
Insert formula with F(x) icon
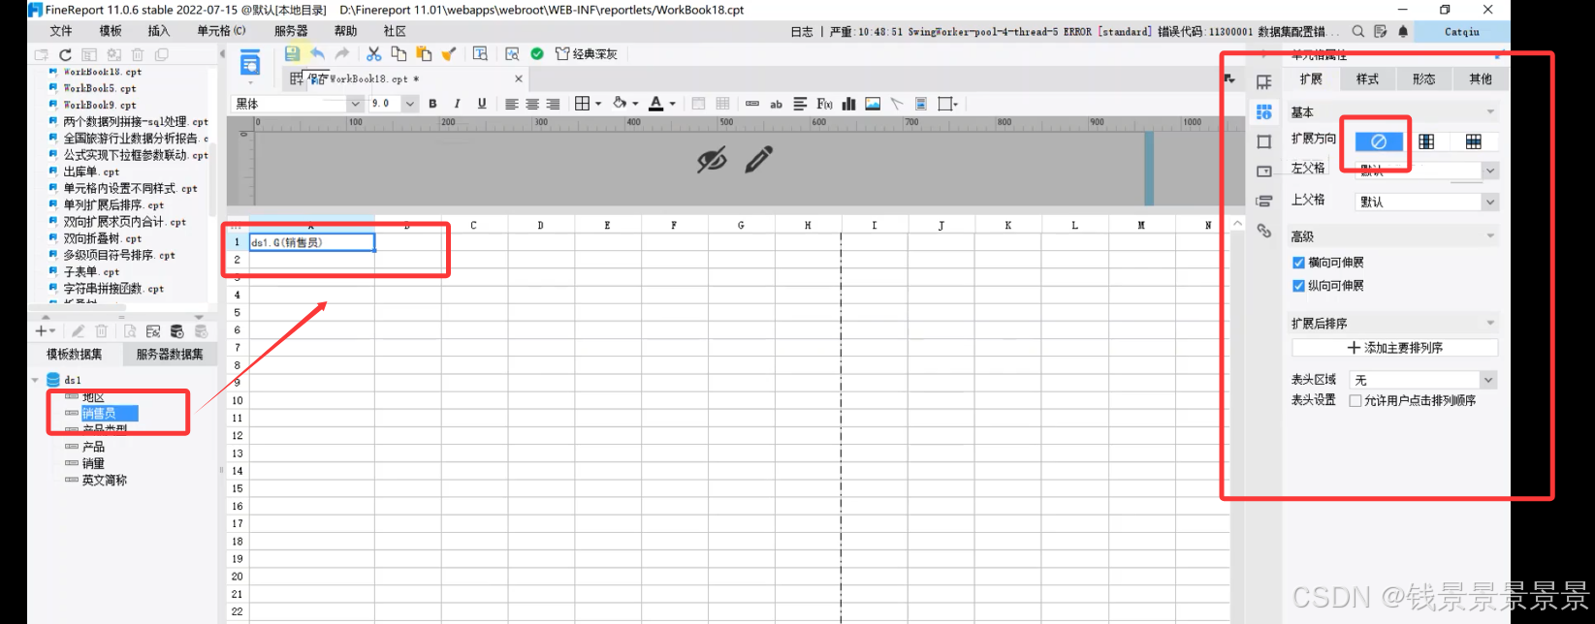click(824, 104)
